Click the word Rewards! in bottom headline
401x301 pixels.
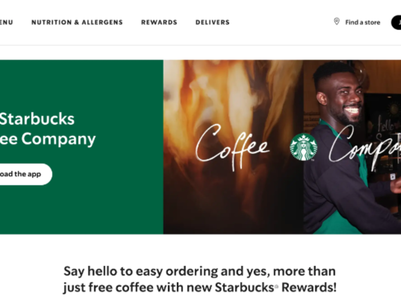pos(309,287)
